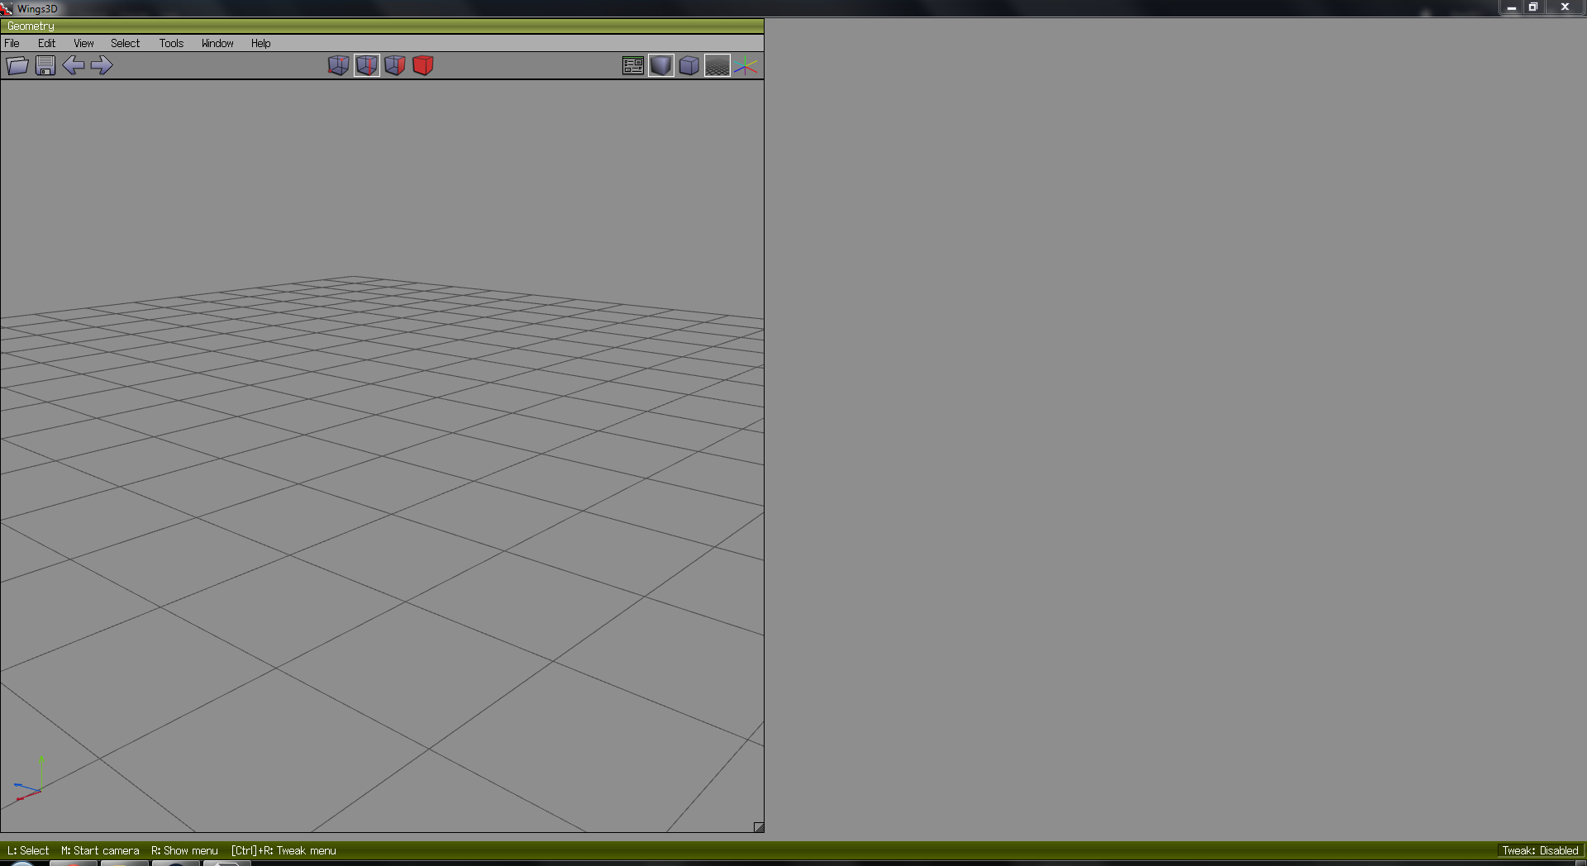Open the Help menu

(x=261, y=43)
